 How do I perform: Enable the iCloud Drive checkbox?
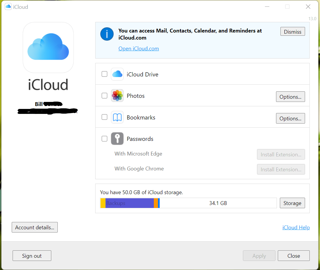[104, 74]
